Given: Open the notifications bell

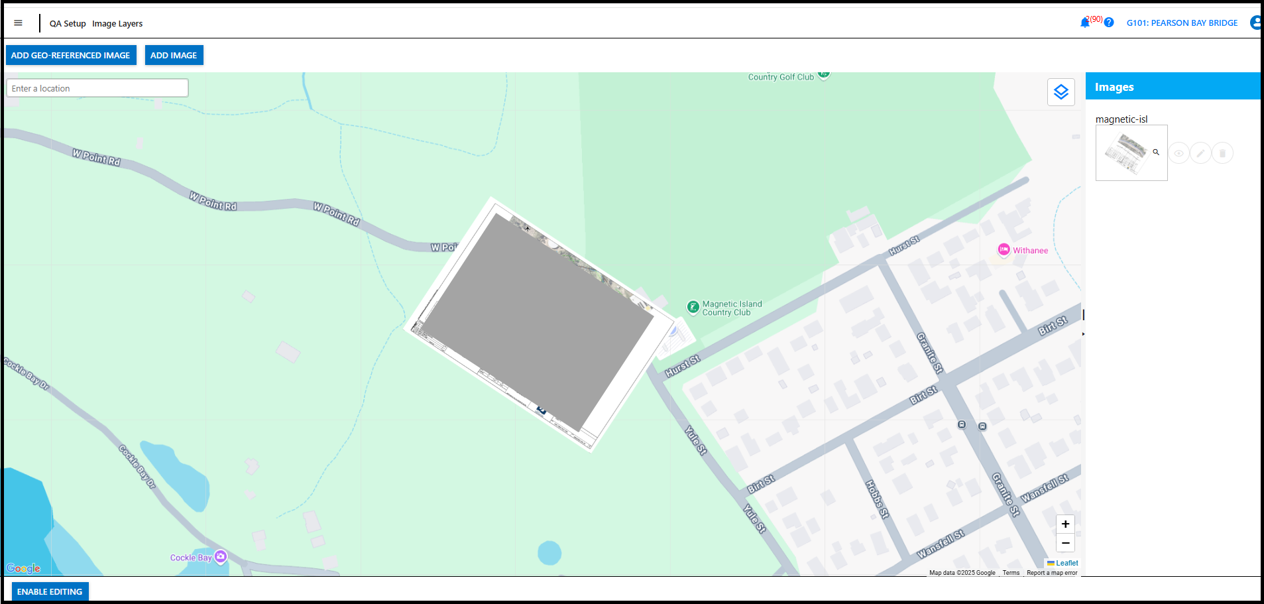Looking at the screenshot, I should click(x=1085, y=23).
